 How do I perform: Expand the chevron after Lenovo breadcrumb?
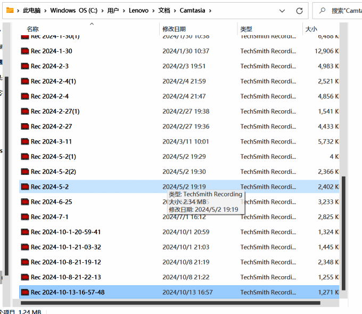tap(154, 10)
